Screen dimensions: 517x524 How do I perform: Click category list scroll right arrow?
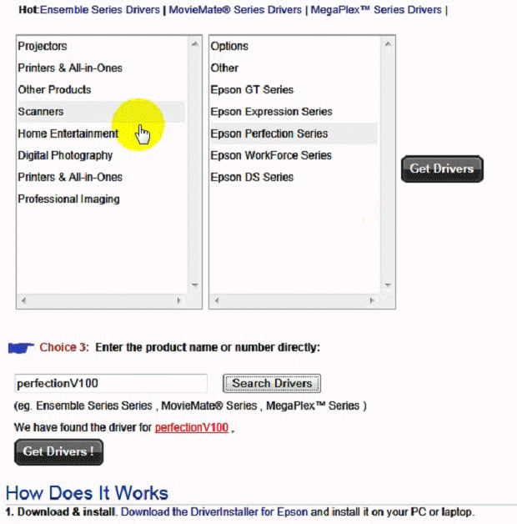pos(179,300)
